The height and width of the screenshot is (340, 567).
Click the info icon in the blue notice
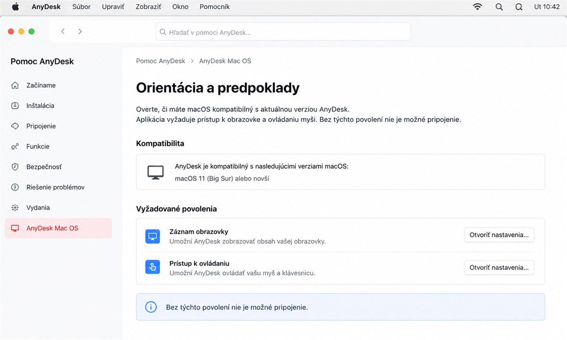(151, 307)
